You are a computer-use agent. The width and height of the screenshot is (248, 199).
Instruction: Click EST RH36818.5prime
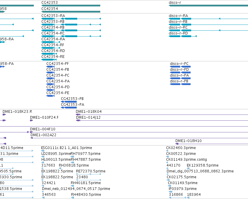click(x=74, y=166)
